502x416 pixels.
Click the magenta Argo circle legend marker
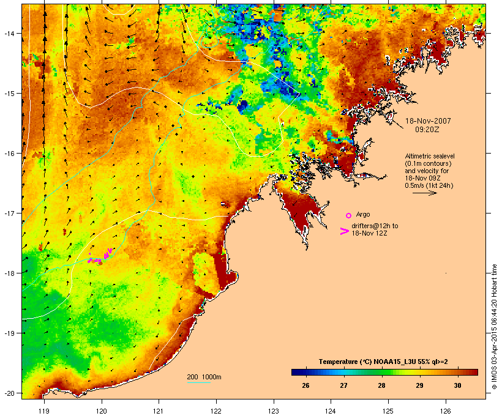pos(349,215)
